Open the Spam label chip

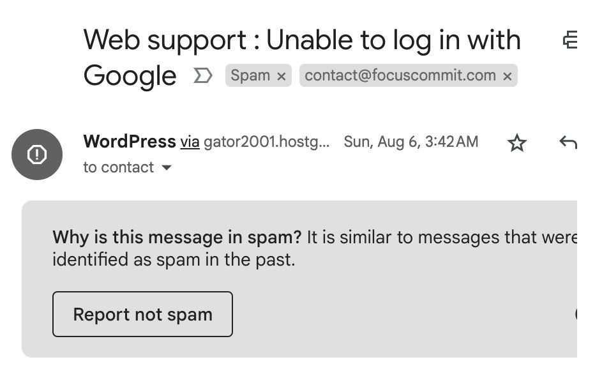tap(250, 75)
